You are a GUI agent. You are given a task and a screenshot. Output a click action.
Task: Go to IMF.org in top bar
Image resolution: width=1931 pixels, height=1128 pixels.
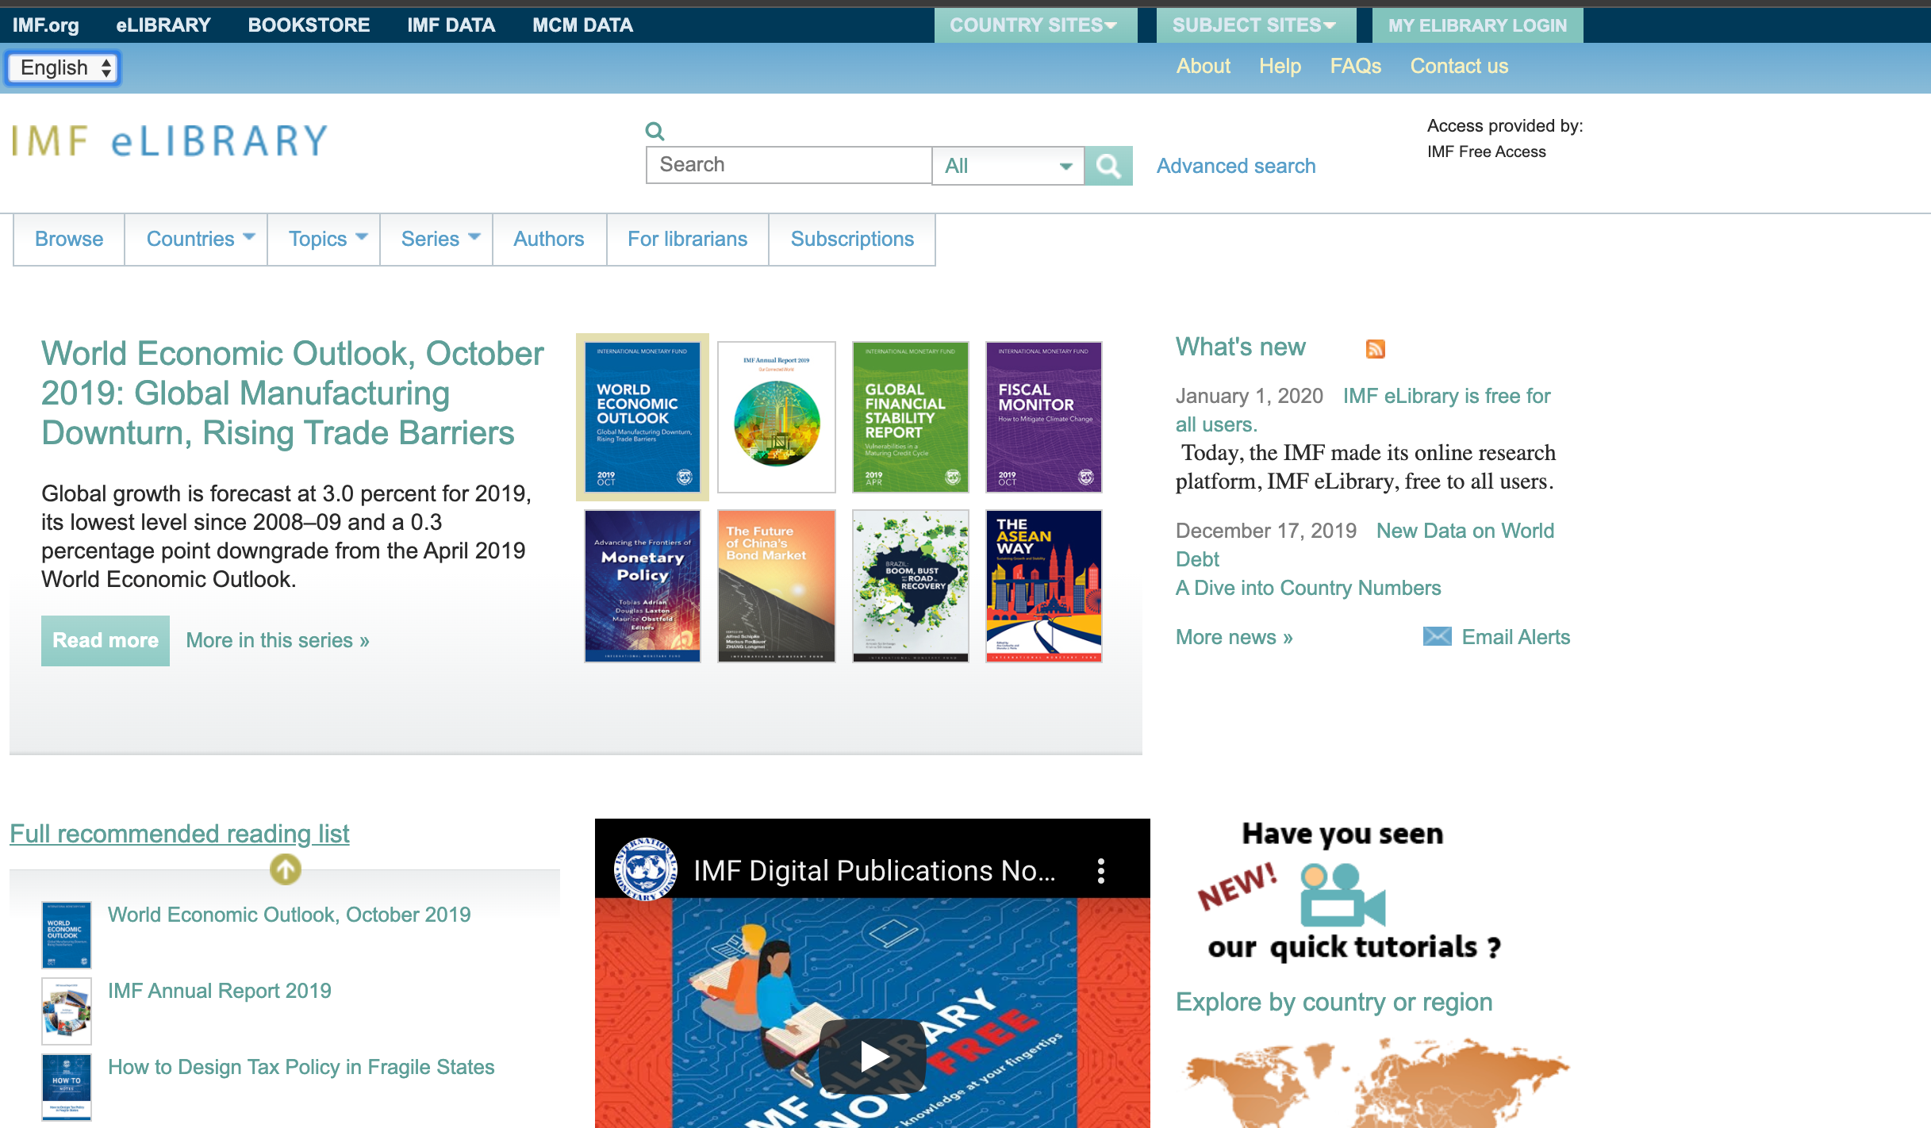pyautogui.click(x=45, y=25)
